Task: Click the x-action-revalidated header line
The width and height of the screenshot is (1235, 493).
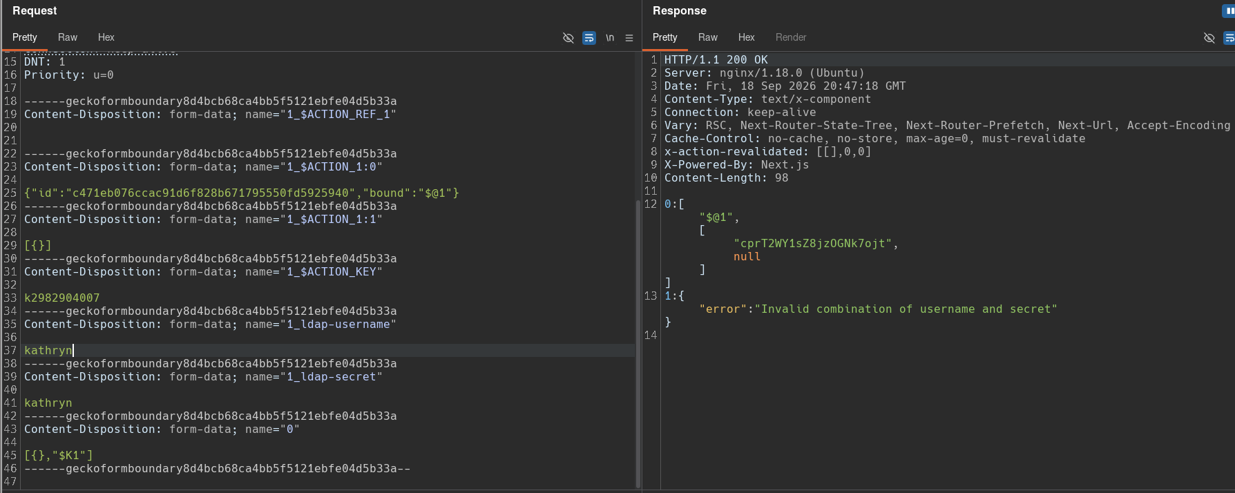Action: (768, 152)
